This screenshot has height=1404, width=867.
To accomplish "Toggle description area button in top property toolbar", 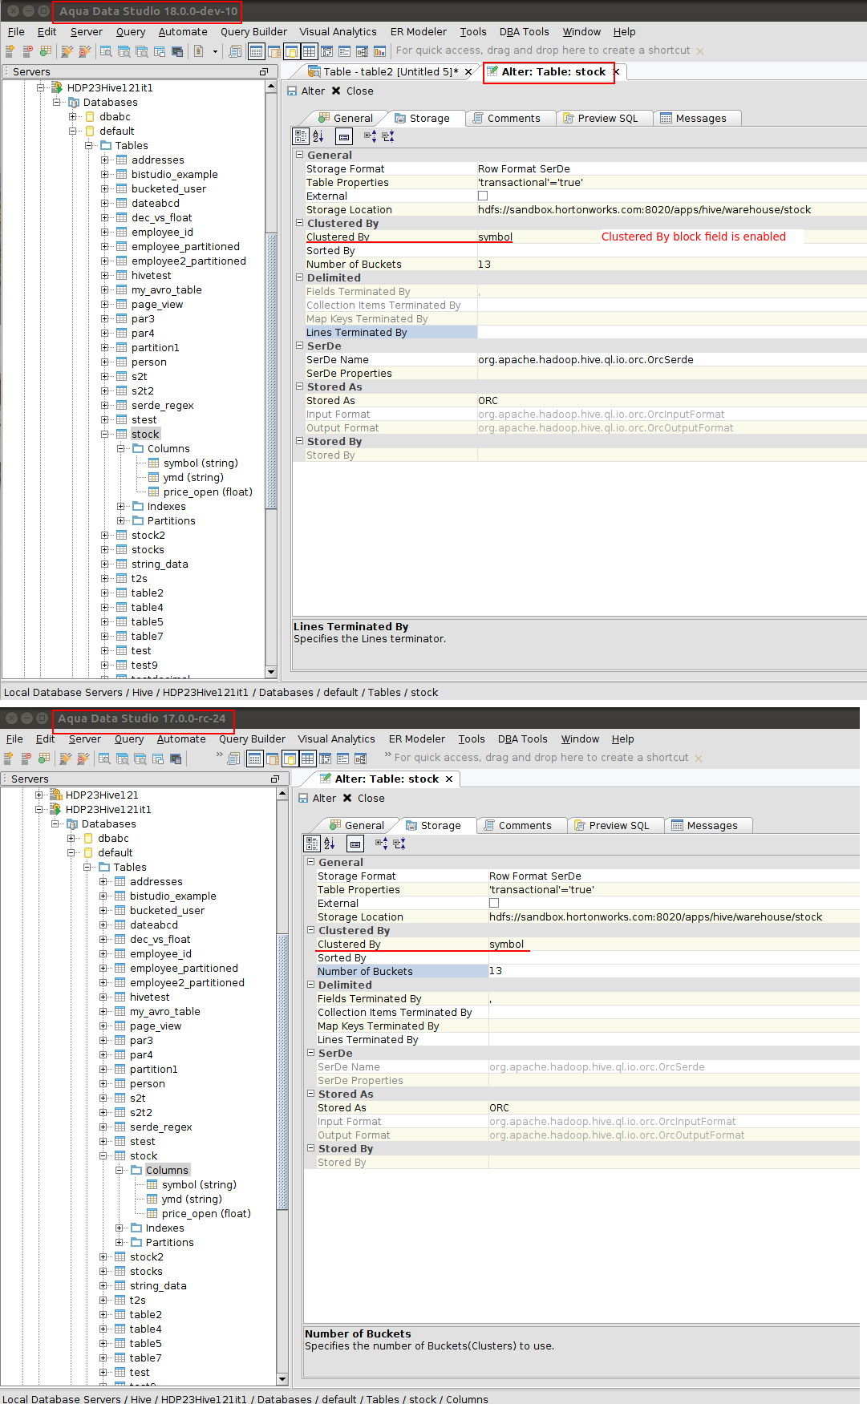I will [344, 136].
